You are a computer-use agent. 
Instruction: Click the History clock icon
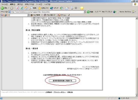[62, 8]
